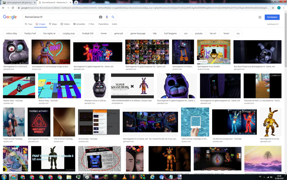This screenshot has height=180, width=287.
Task: Focus the BonnieGamer16 search box
Action: tap(60, 17)
